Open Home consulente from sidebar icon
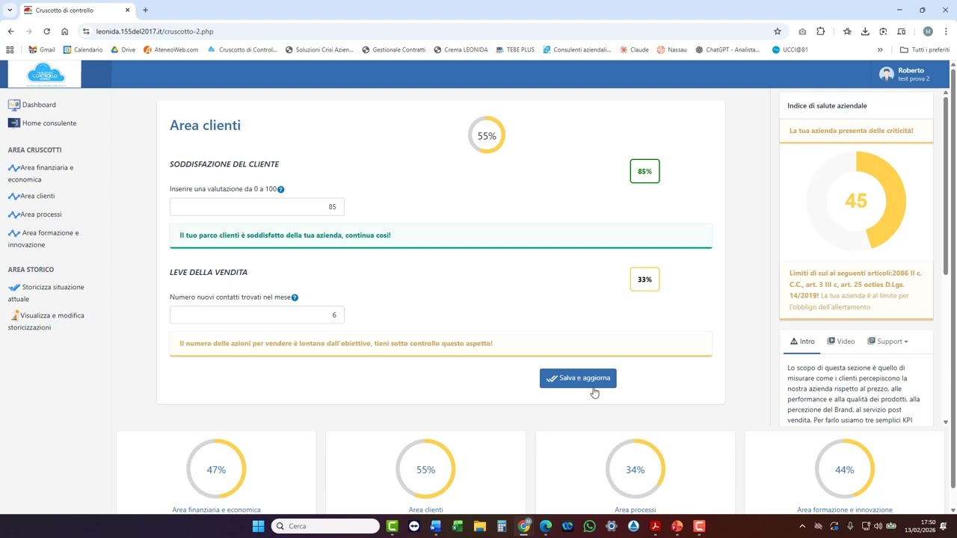This screenshot has height=538, width=957. (13, 123)
